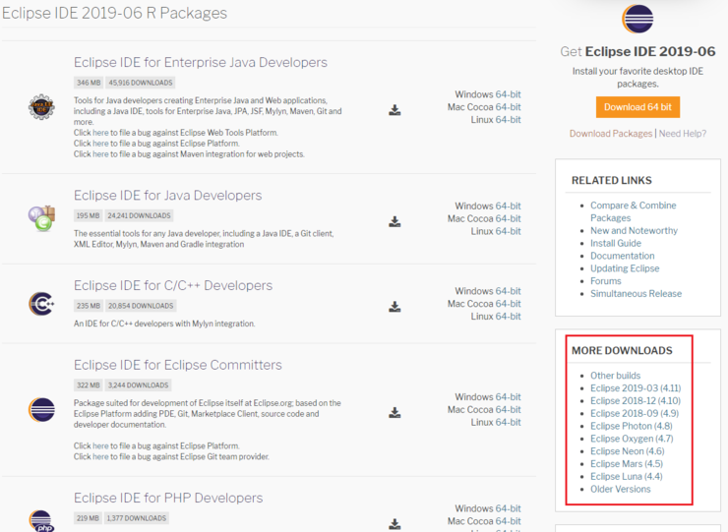
Task: Click 'here' for Maven integration bug report
Action: (100, 154)
